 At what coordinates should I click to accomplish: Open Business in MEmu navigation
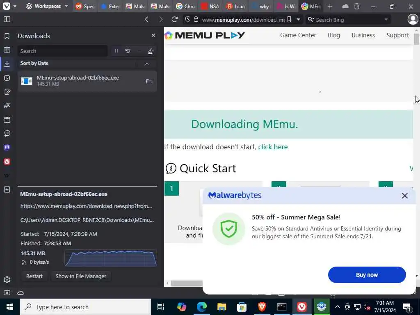363,35
